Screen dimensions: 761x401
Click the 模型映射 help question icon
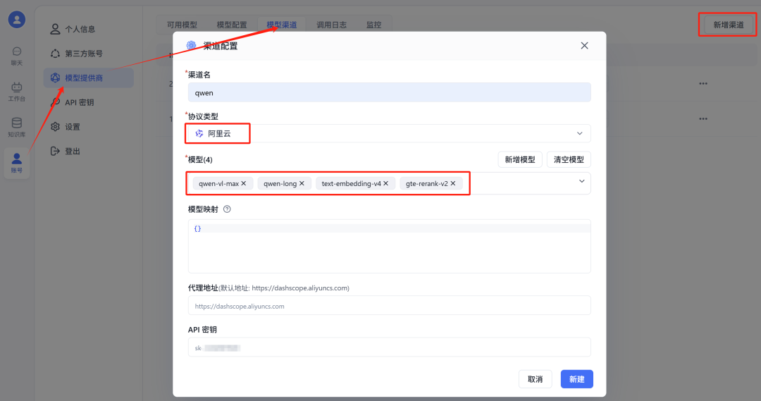pyautogui.click(x=227, y=209)
